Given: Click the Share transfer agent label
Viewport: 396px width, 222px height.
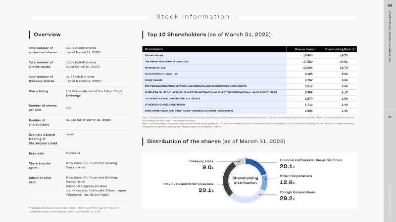Looking at the screenshot, I should click(40, 165).
